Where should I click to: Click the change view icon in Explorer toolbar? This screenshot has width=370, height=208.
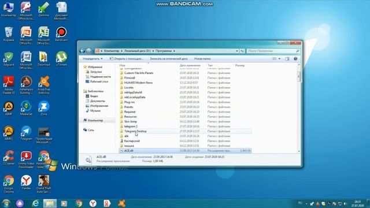pyautogui.click(x=275, y=59)
